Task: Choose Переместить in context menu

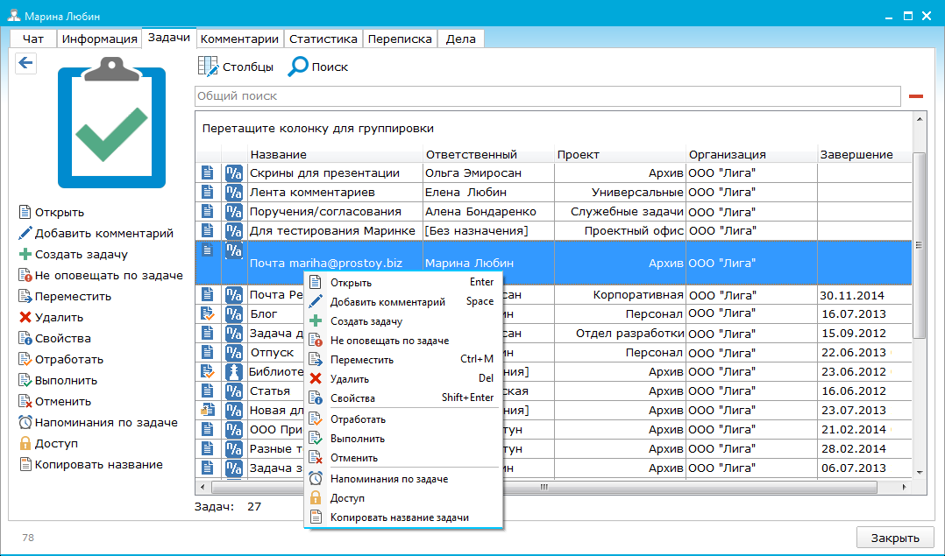Action: [402, 360]
